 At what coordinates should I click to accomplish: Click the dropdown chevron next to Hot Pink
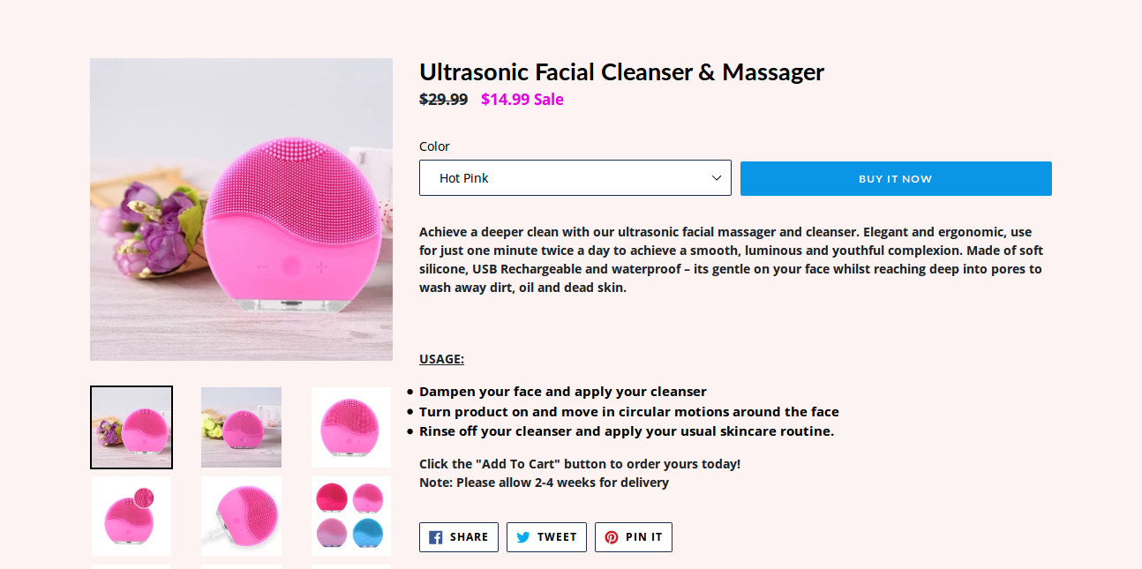click(717, 177)
